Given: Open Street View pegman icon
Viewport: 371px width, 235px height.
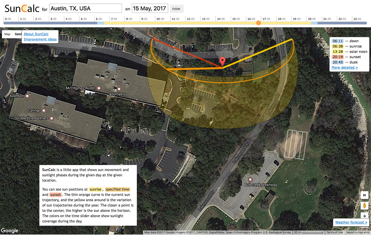Looking at the screenshot, I should pos(365,205).
